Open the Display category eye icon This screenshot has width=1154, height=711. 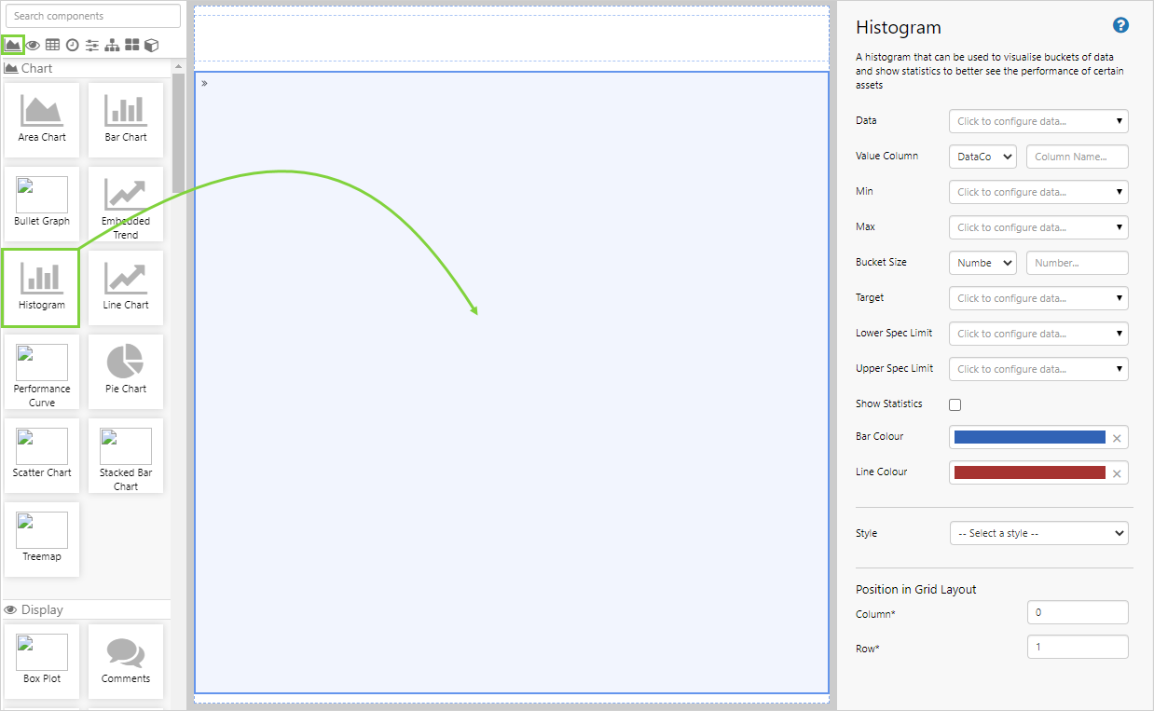33,46
